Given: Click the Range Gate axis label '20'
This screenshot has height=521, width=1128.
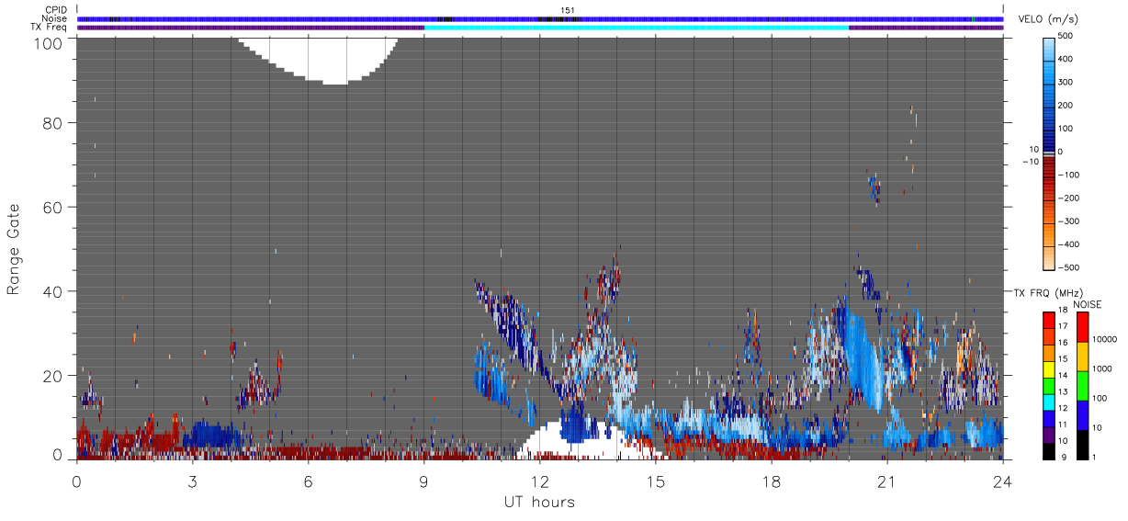Looking at the screenshot, I should pyautogui.click(x=51, y=376).
